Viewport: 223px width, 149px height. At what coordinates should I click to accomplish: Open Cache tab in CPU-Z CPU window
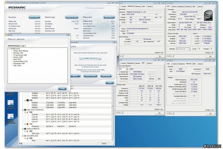[174, 7]
